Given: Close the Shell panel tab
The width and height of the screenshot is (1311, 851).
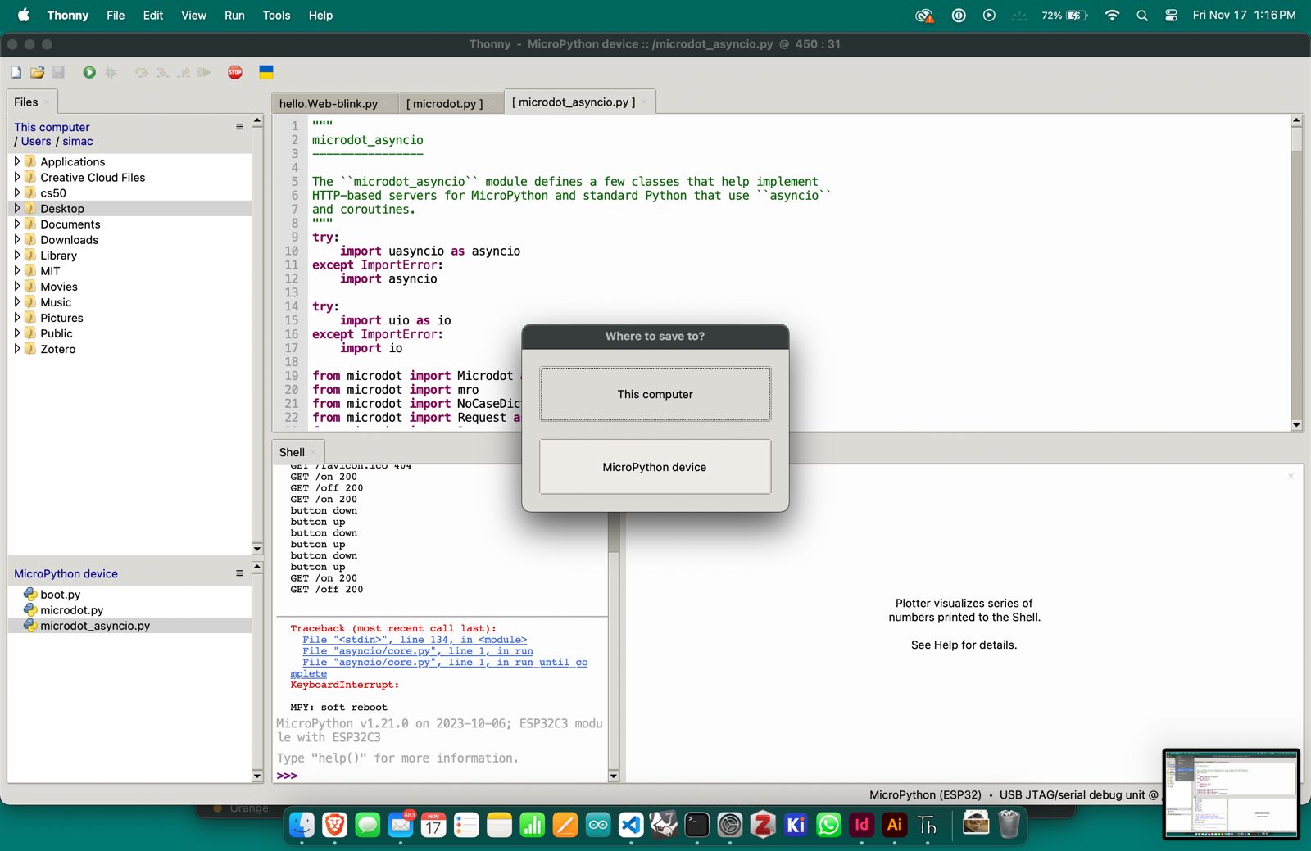Looking at the screenshot, I should pyautogui.click(x=313, y=452).
